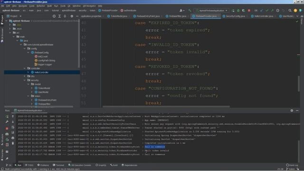Click the Git rollback undo icon

tap(283, 10)
